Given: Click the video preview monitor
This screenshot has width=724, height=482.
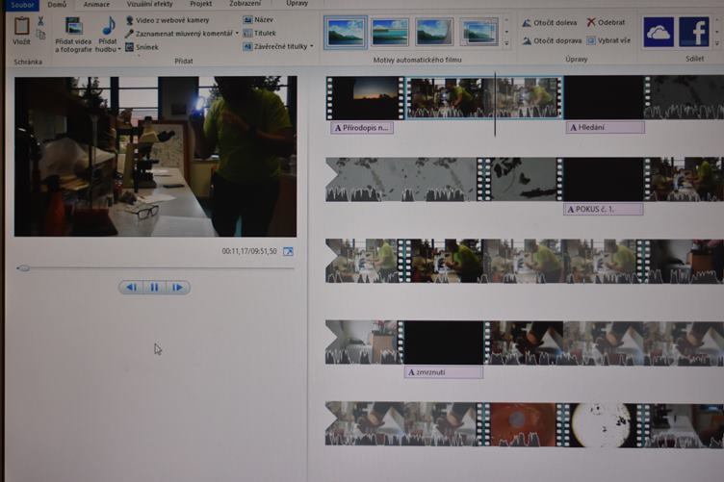Looking at the screenshot, I should pyautogui.click(x=155, y=157).
